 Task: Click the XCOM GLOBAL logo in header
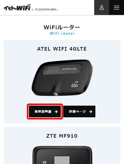tap(46, 9)
